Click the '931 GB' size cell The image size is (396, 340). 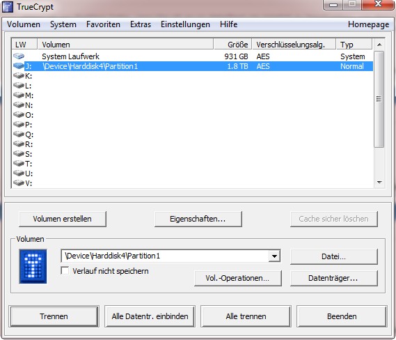(x=236, y=56)
